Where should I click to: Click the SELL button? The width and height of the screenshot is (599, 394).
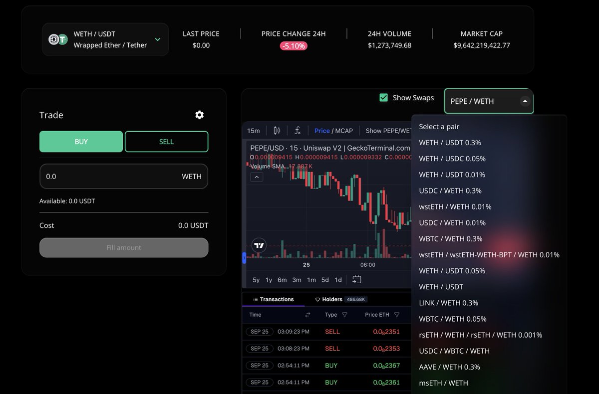pos(166,142)
